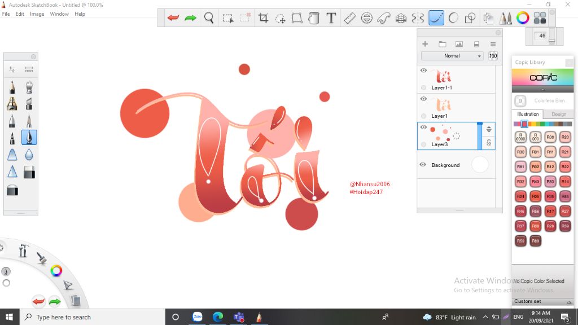Open the Color Library grid icon in toolbar
Screen dimensions: 578x325
click(540, 17)
